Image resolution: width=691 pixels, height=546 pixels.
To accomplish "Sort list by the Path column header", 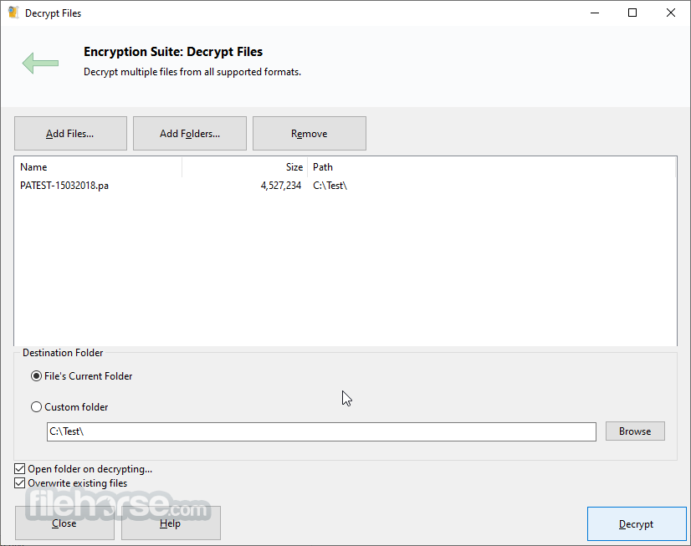I will click(x=491, y=167).
